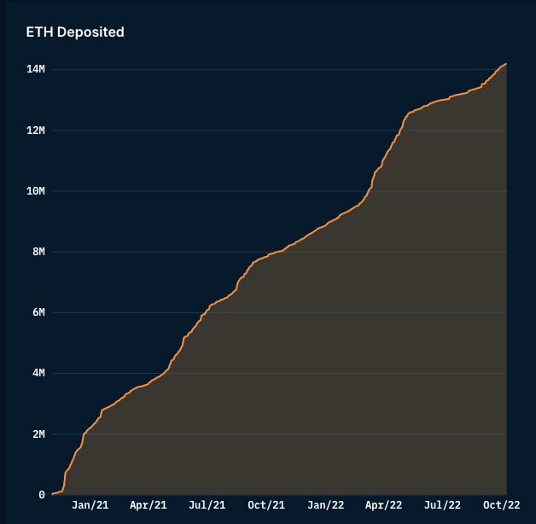Click the 8M y-axis label
The height and width of the screenshot is (524, 536).
[x=38, y=252]
